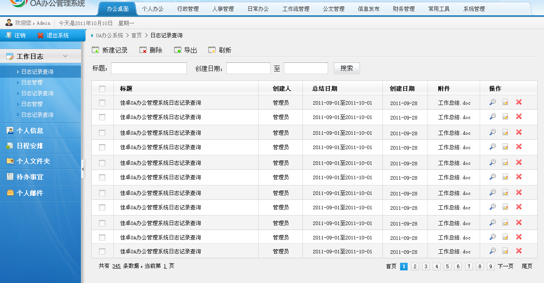The width and height of the screenshot is (544, 283).
Task: Click red delete icon in the last row
Action: pos(519,251)
